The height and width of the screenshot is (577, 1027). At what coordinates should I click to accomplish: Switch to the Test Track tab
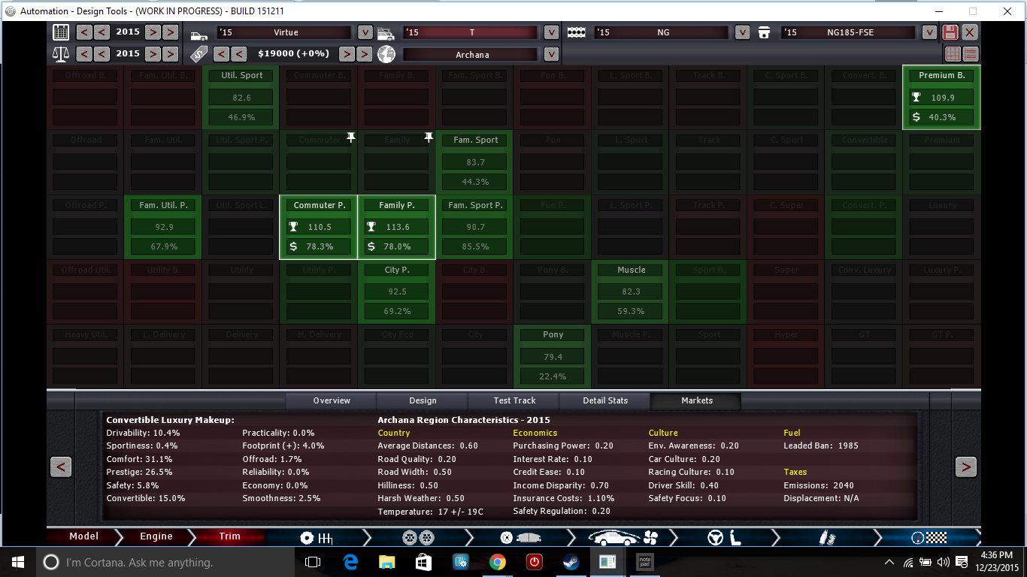pyautogui.click(x=514, y=401)
